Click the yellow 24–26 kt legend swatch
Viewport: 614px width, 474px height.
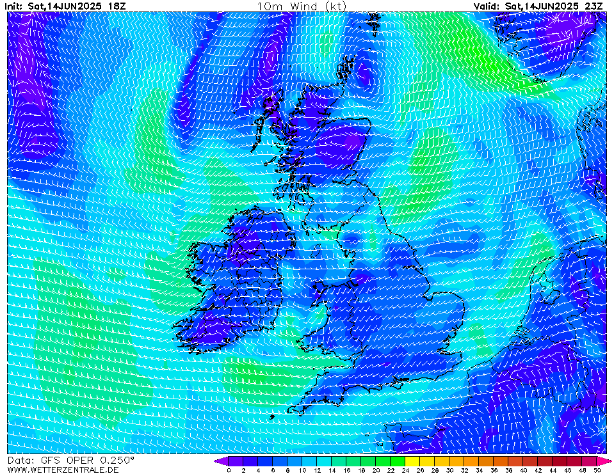tap(412, 461)
